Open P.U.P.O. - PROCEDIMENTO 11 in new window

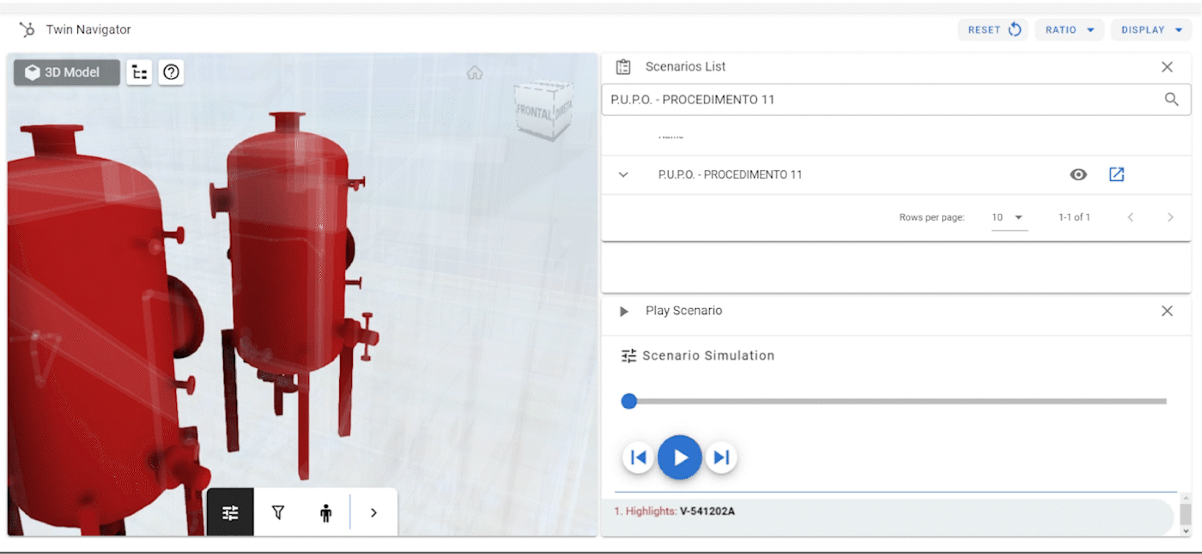1116,174
